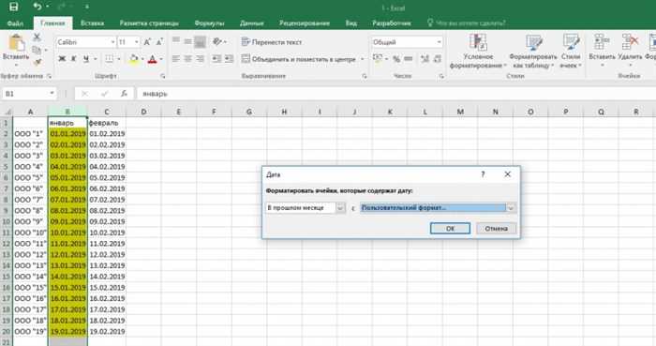Click the insert function fx icon

(x=124, y=94)
